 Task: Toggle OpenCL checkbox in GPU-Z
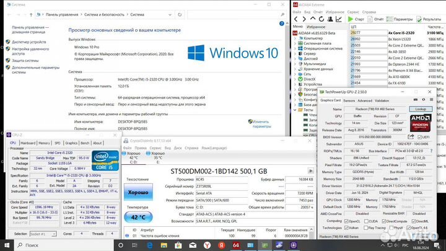tap(346, 221)
